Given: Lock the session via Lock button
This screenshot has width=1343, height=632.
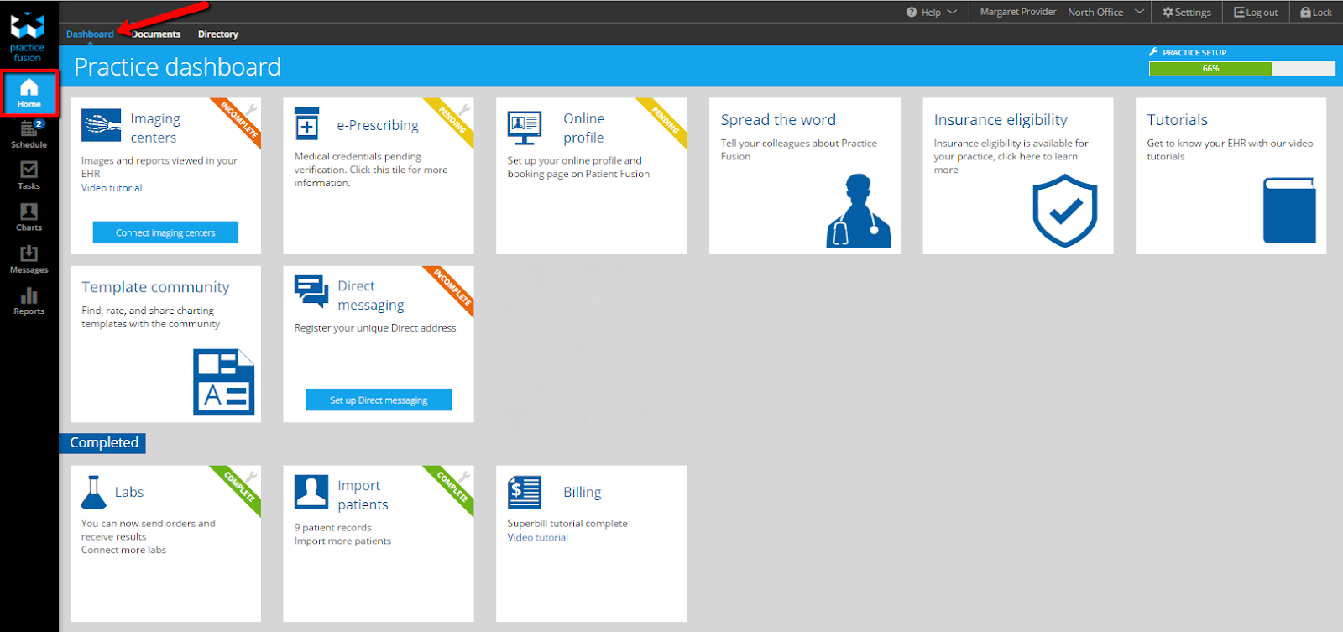Looking at the screenshot, I should [x=1316, y=13].
